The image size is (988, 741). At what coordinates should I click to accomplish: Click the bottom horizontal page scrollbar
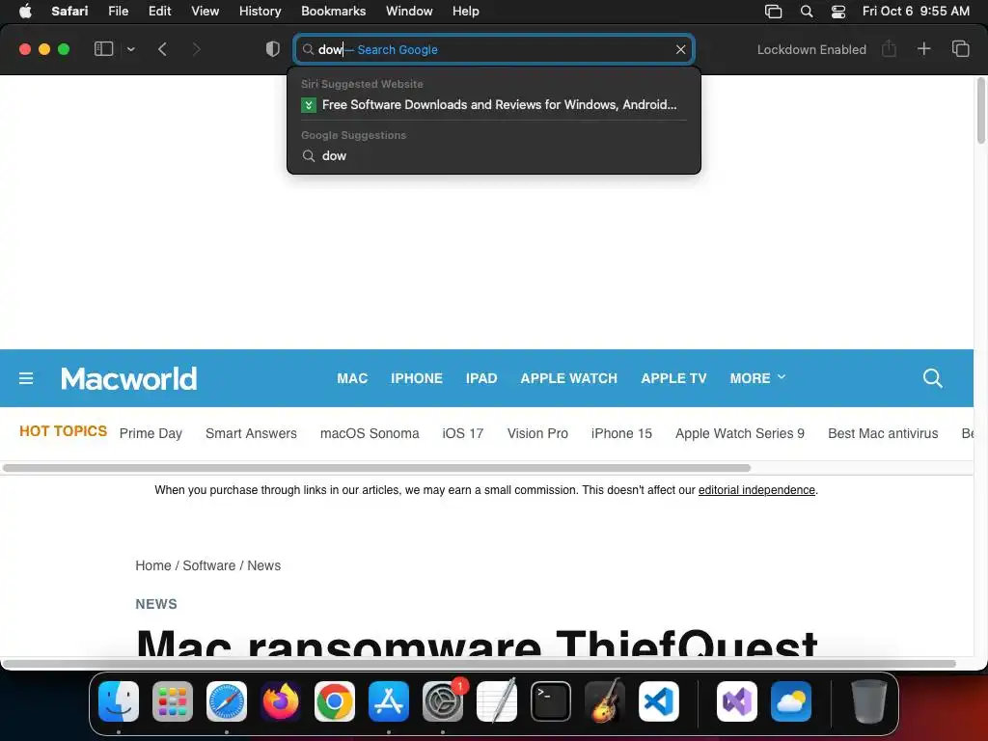tap(479, 664)
